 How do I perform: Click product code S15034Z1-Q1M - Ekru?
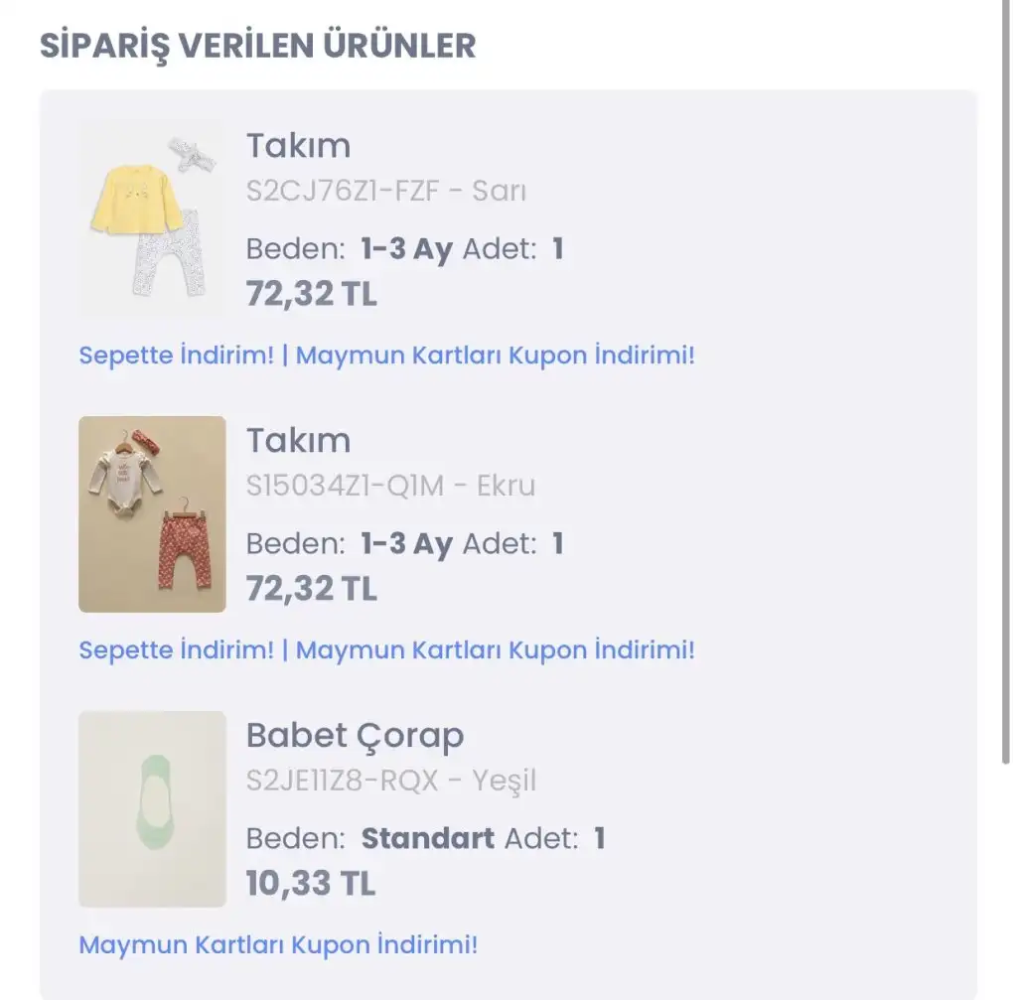(390, 485)
